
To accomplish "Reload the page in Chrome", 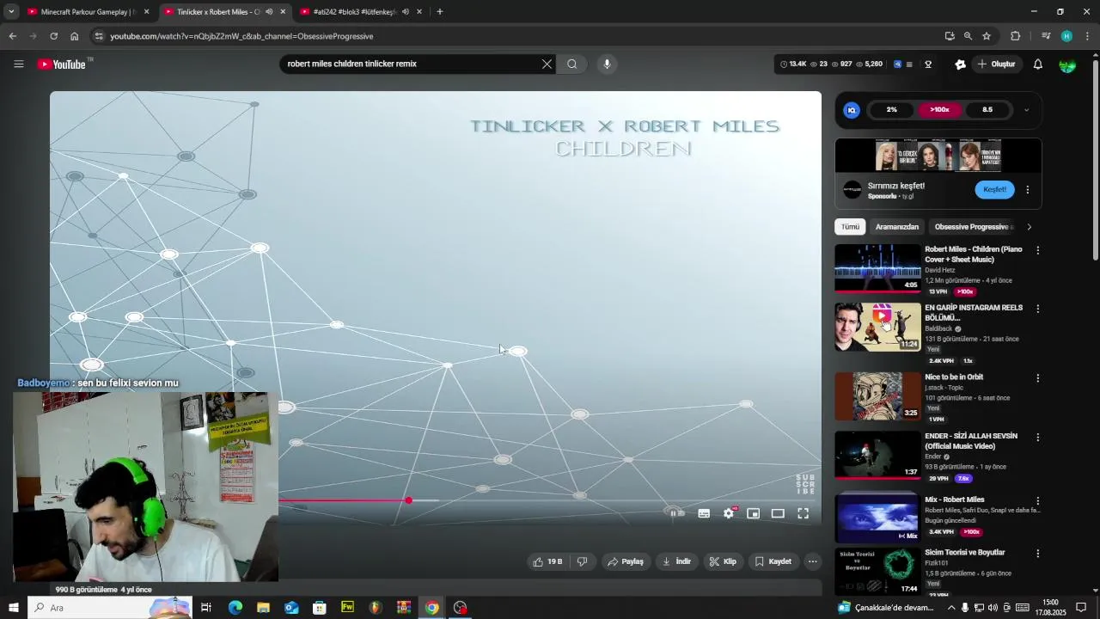I will coord(53,36).
